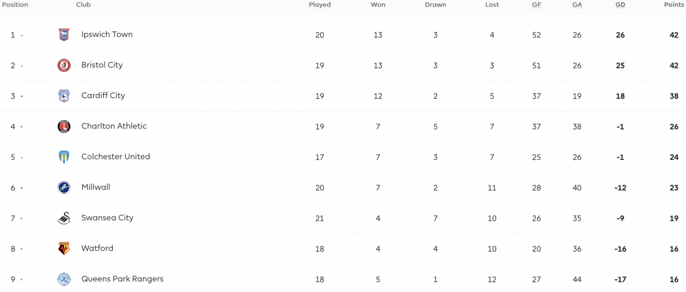The image size is (686, 292).
Task: Click the Swansea City swan logo
Action: pyautogui.click(x=64, y=218)
